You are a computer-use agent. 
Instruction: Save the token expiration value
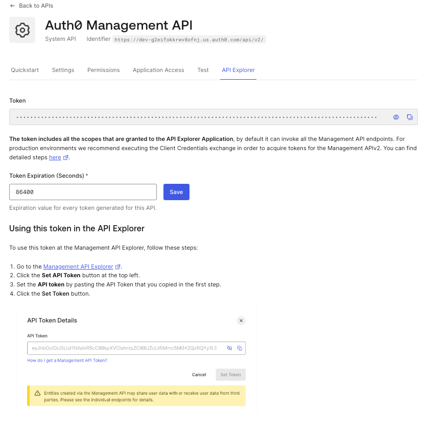[x=176, y=192]
